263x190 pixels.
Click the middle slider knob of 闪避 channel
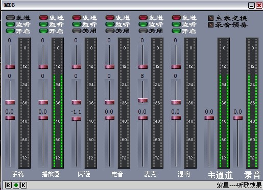tap(77, 102)
